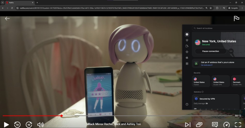Click Pause connection button
Image resolution: width=245 pixels, height=128 pixels.
210,51
